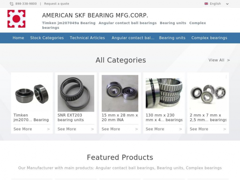The height and width of the screenshot is (180, 240).
Task: Click the SNR EXT203 bearing units title
Action: [70, 118]
